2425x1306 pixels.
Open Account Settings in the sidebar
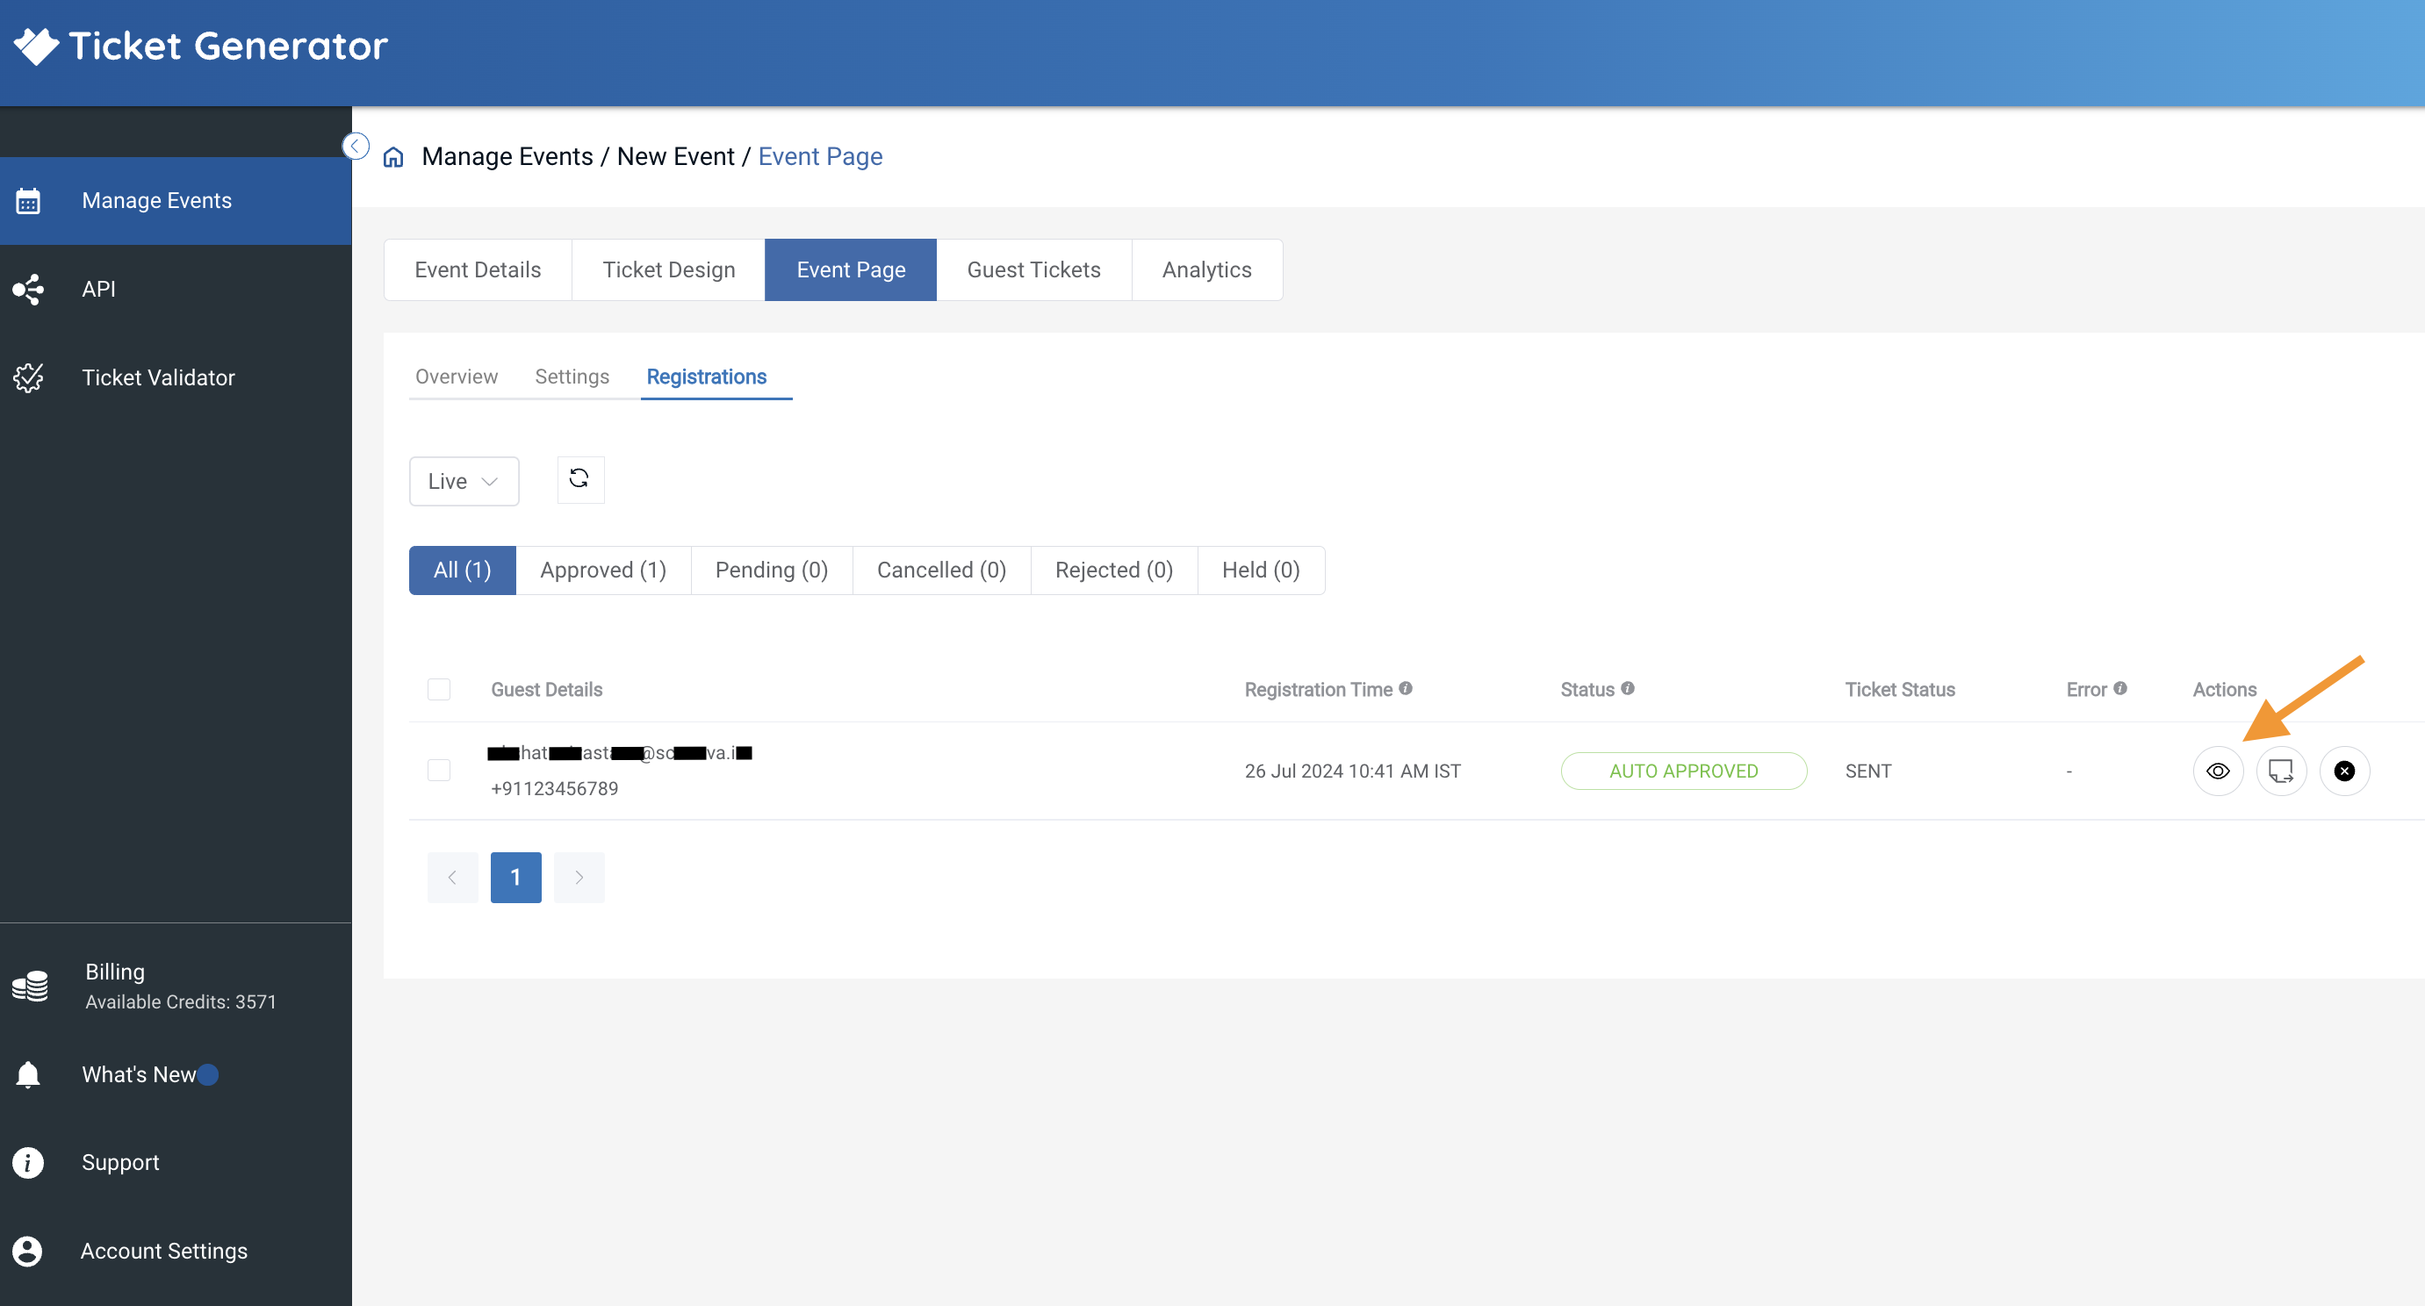pos(176,1251)
